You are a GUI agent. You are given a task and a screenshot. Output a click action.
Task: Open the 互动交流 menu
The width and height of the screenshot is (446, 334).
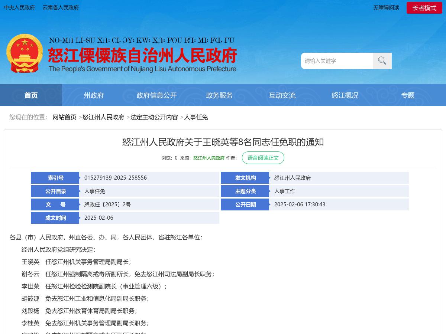coord(282,95)
